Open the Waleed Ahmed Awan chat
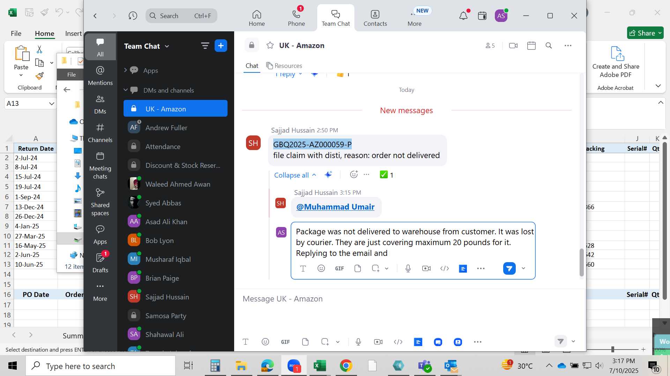The height and width of the screenshot is (376, 670). (176, 184)
